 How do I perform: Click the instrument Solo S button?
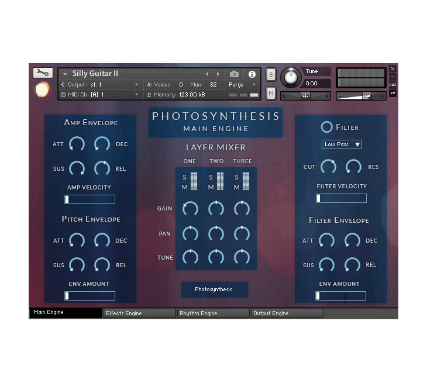(x=271, y=74)
